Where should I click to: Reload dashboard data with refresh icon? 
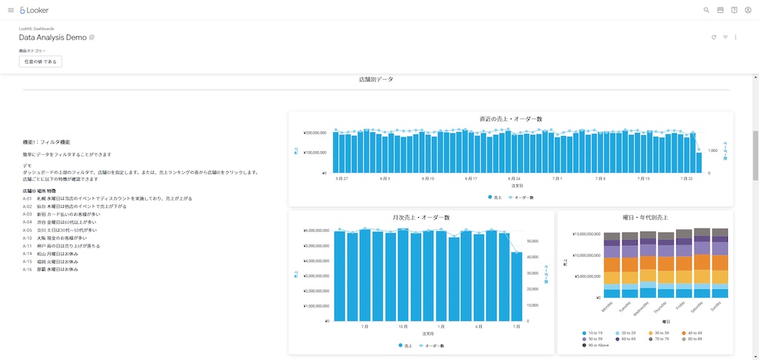[x=713, y=36]
